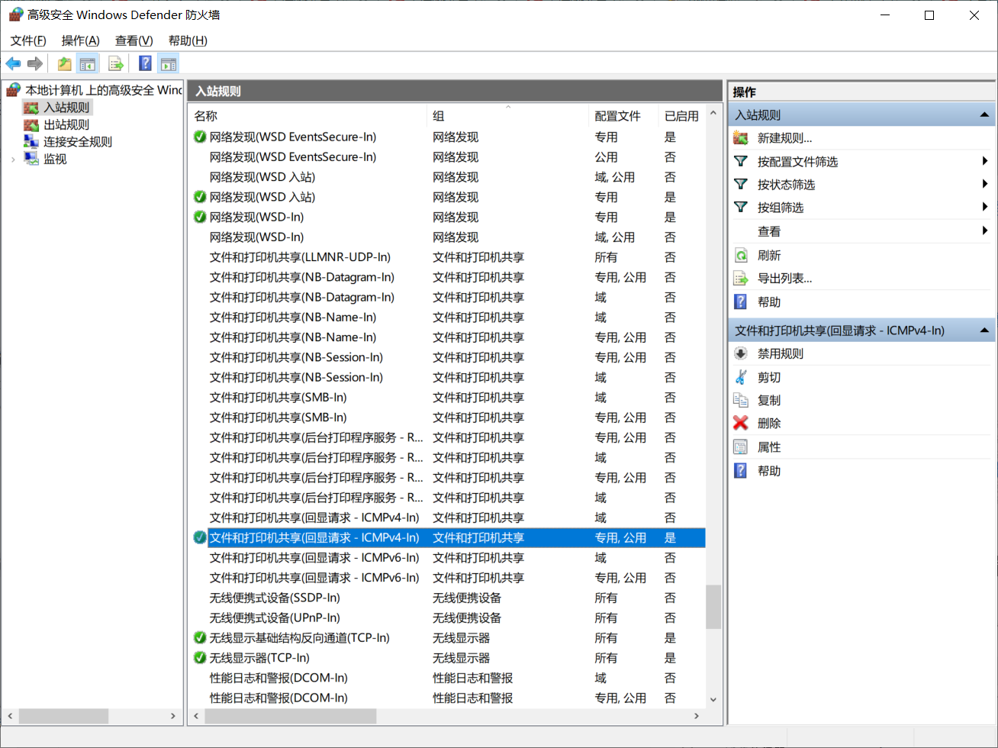Click 新建规则... in actions pane
The image size is (998, 748).
[x=784, y=138]
